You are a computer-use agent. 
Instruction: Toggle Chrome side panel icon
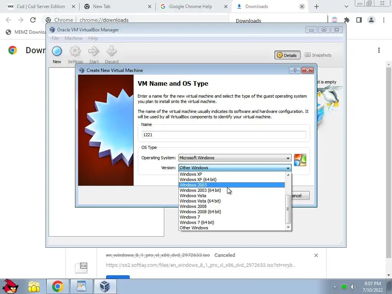click(359, 20)
